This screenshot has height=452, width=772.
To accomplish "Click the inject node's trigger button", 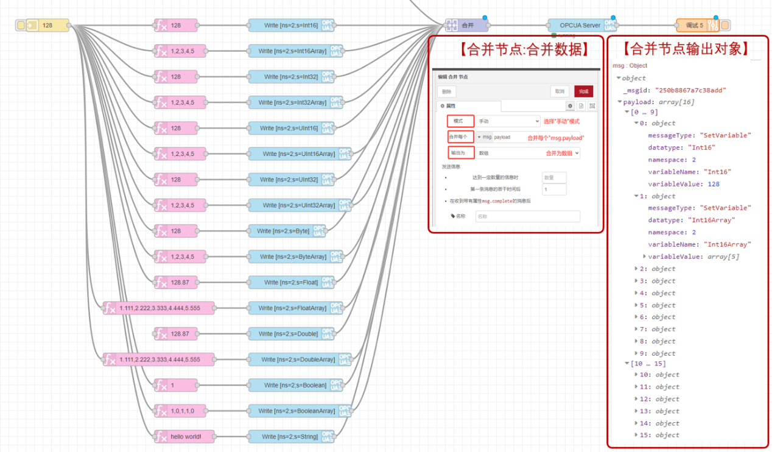I will click(x=21, y=25).
